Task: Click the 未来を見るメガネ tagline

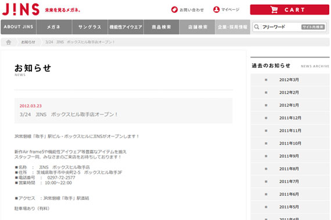Action: [x=63, y=10]
